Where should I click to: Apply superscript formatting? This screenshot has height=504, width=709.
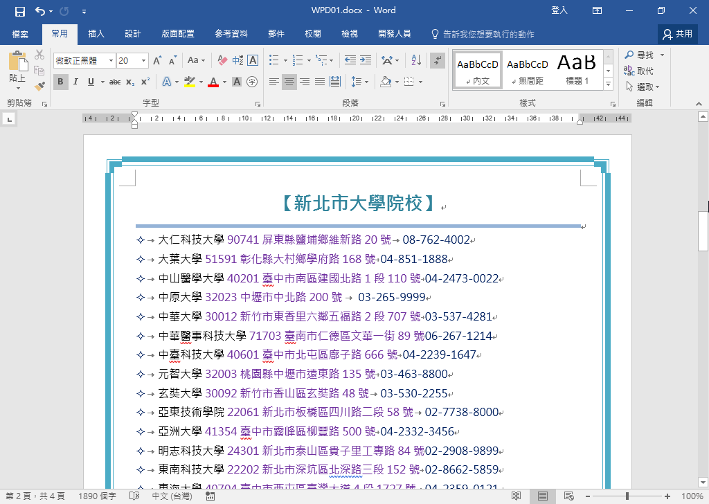pyautogui.click(x=145, y=82)
